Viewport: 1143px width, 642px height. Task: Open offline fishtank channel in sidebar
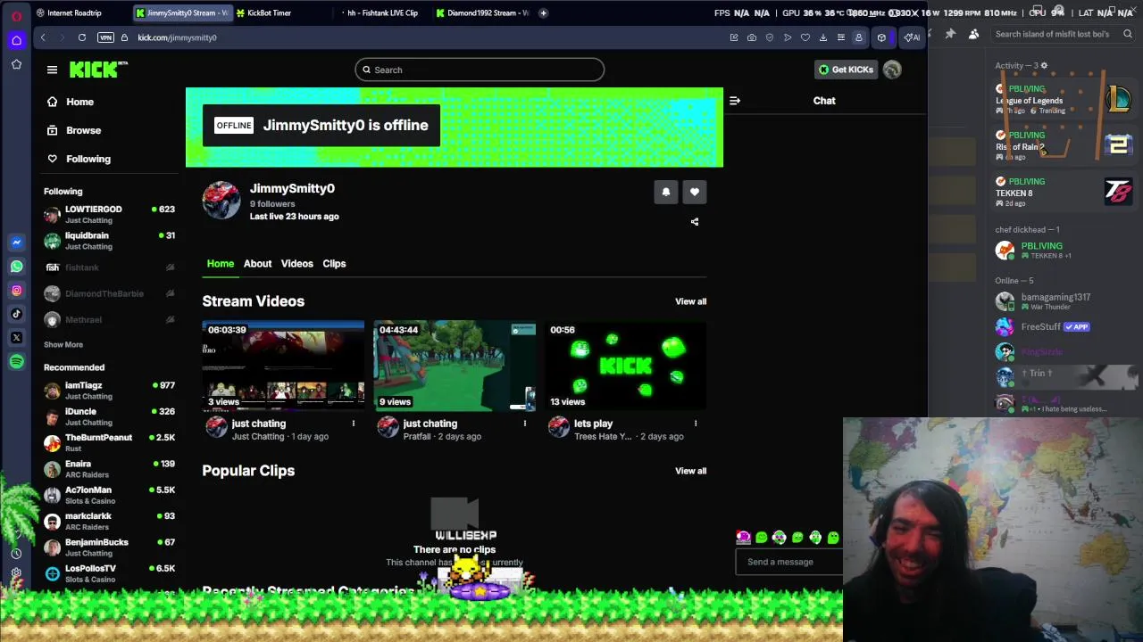[x=109, y=267]
